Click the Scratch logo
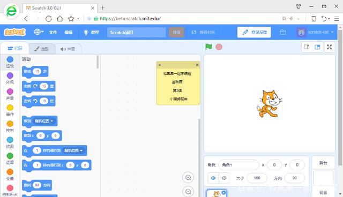Screen dimensions: 343x197 [14, 32]
